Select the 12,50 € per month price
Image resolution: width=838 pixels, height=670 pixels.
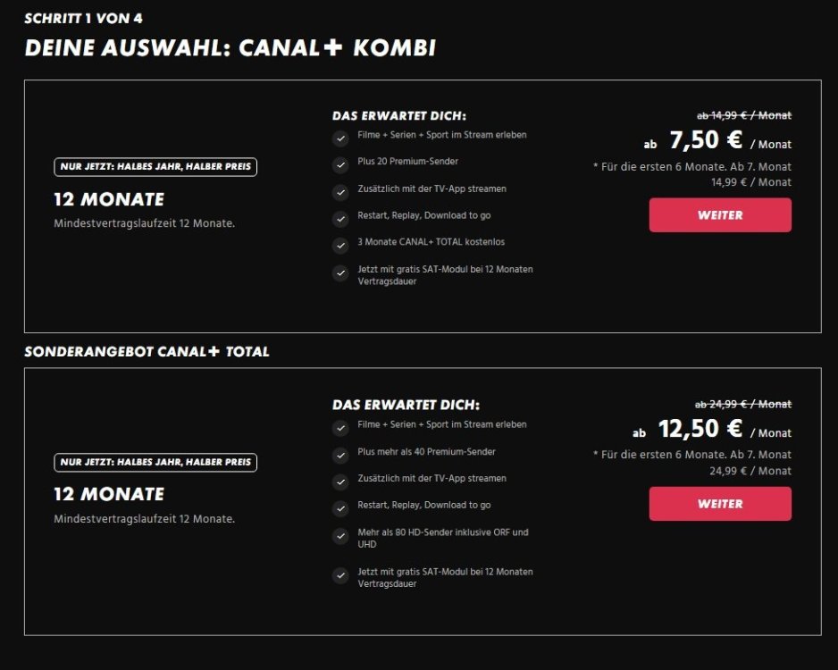coord(700,430)
